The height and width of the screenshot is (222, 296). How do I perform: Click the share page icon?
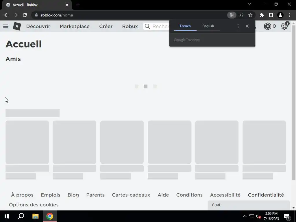[241, 15]
